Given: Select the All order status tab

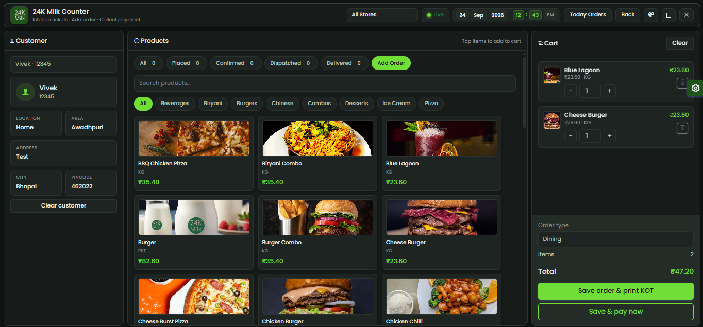Looking at the screenshot, I should click(148, 63).
